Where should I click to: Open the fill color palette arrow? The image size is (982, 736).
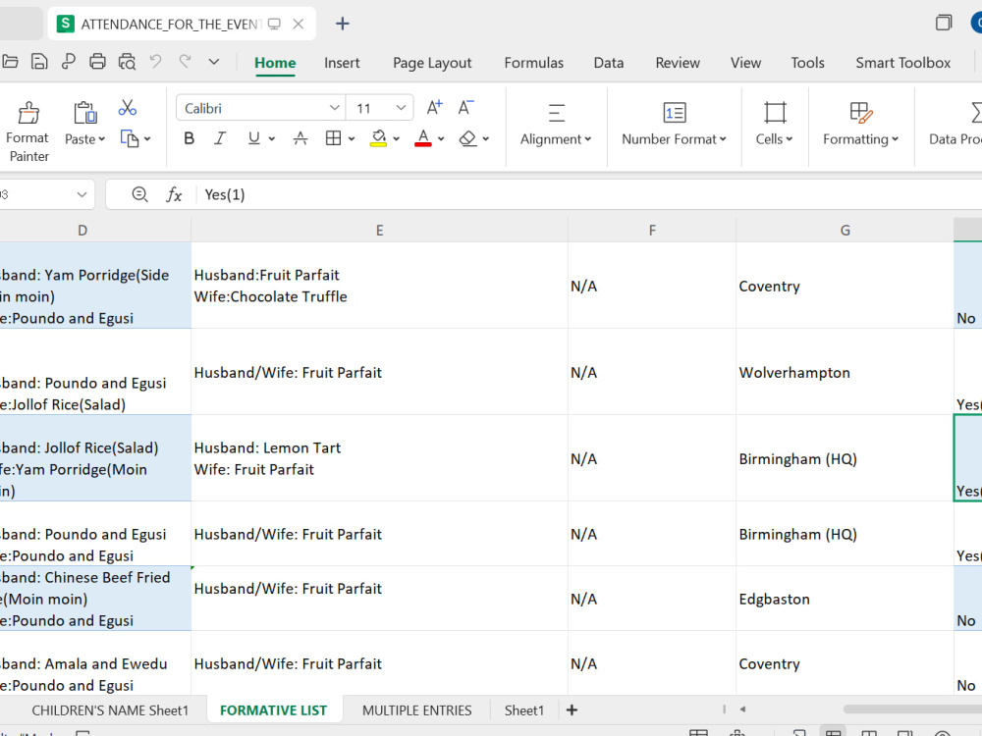click(397, 139)
